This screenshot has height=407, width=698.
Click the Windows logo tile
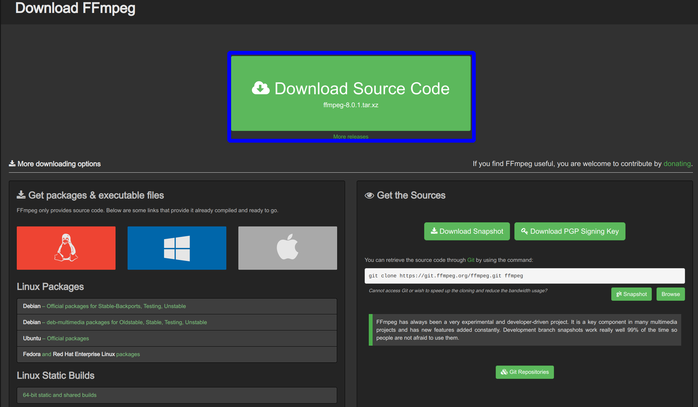click(177, 248)
